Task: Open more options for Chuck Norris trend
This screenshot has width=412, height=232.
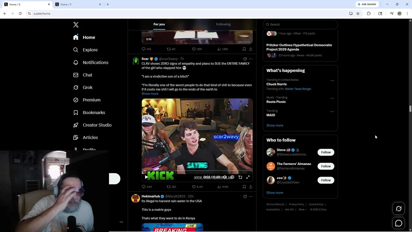Action: click(332, 81)
